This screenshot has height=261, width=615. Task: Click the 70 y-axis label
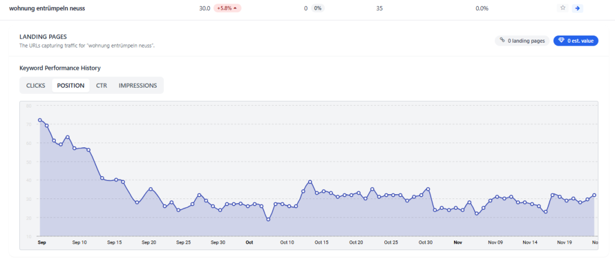(x=29, y=124)
